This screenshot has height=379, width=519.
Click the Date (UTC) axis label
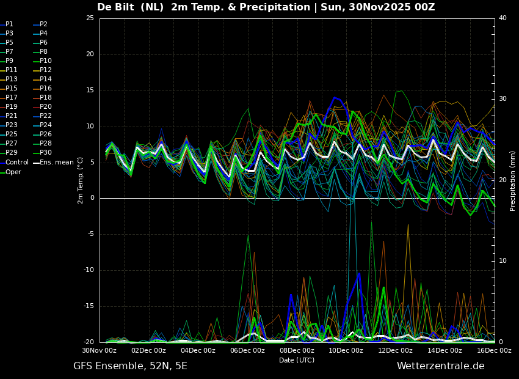click(297, 360)
